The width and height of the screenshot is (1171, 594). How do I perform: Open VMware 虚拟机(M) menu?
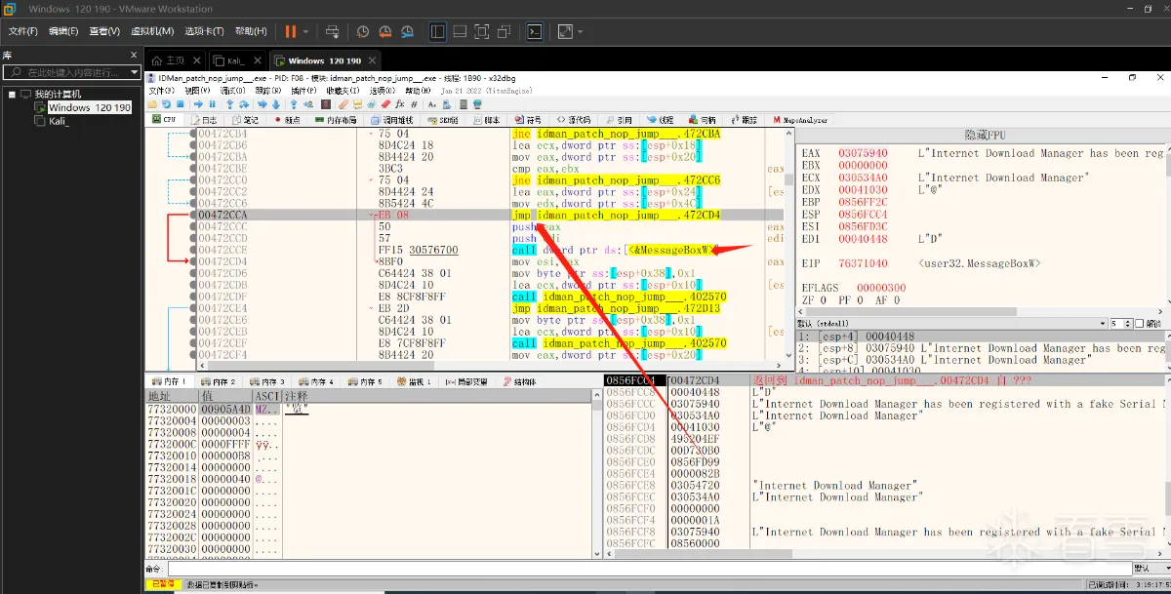click(151, 31)
